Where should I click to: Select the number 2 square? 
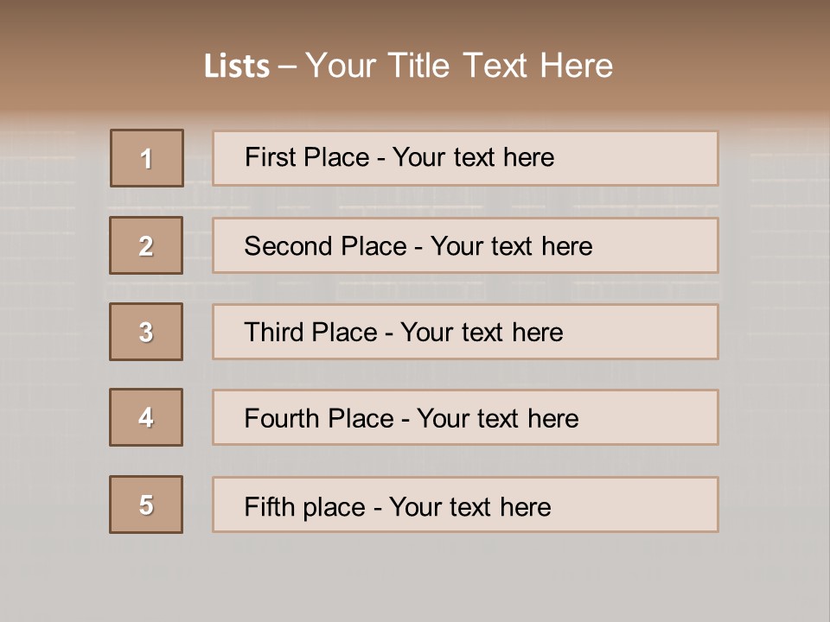point(146,245)
